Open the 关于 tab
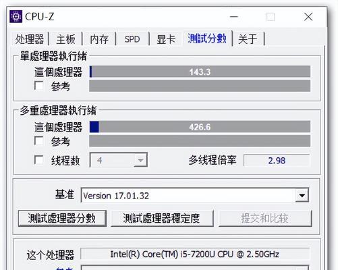 [x=248, y=39]
